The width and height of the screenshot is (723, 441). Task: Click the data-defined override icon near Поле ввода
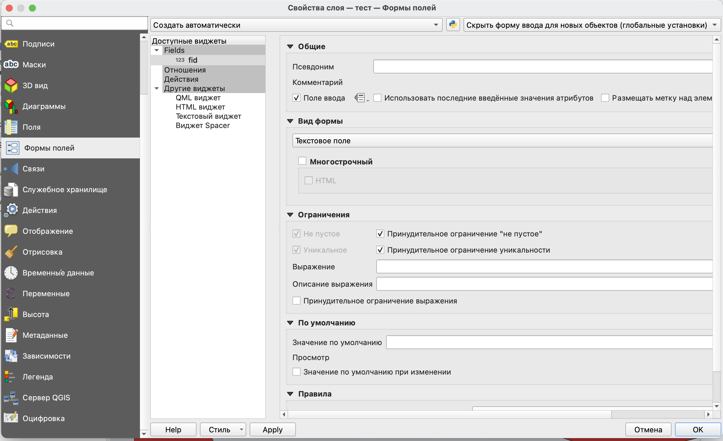click(360, 98)
